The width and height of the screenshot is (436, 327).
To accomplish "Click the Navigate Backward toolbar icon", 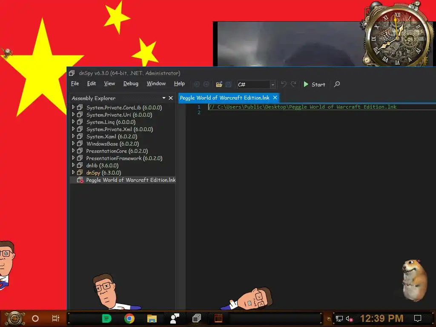I will coord(197,84).
